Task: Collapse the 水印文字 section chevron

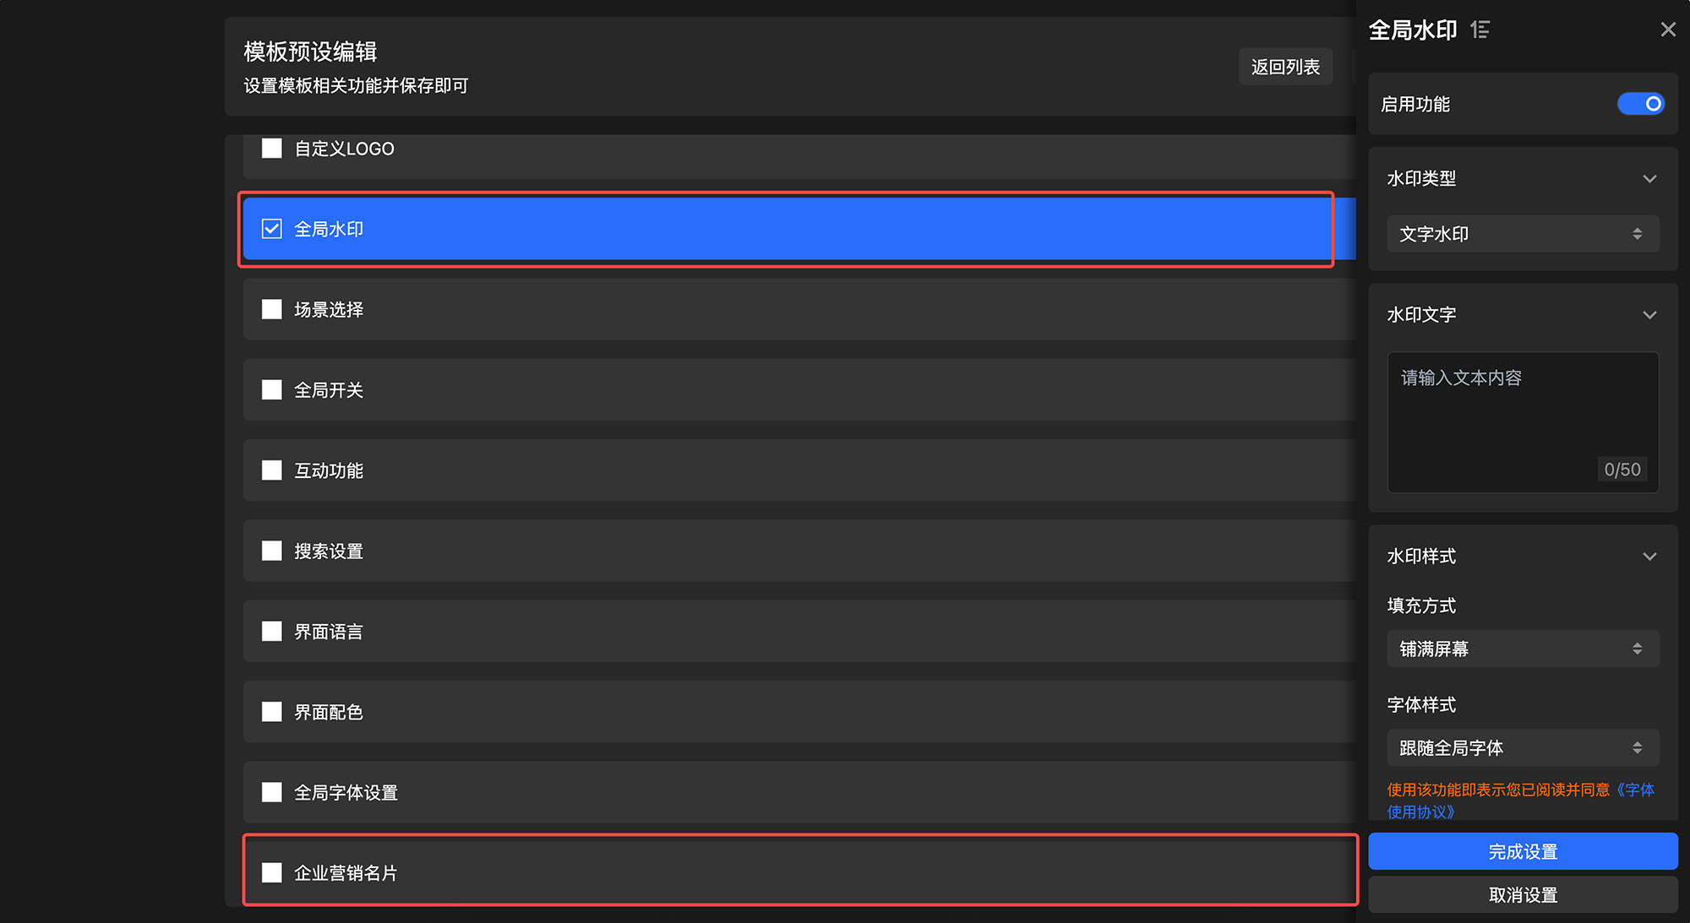Action: tap(1649, 315)
